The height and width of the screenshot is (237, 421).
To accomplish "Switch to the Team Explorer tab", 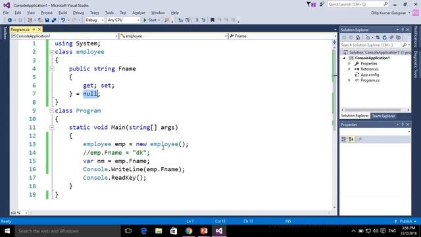I will coord(384,116).
